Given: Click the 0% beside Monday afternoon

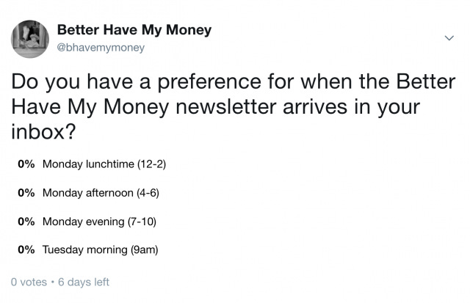Looking at the screenshot, I should (x=27, y=192).
